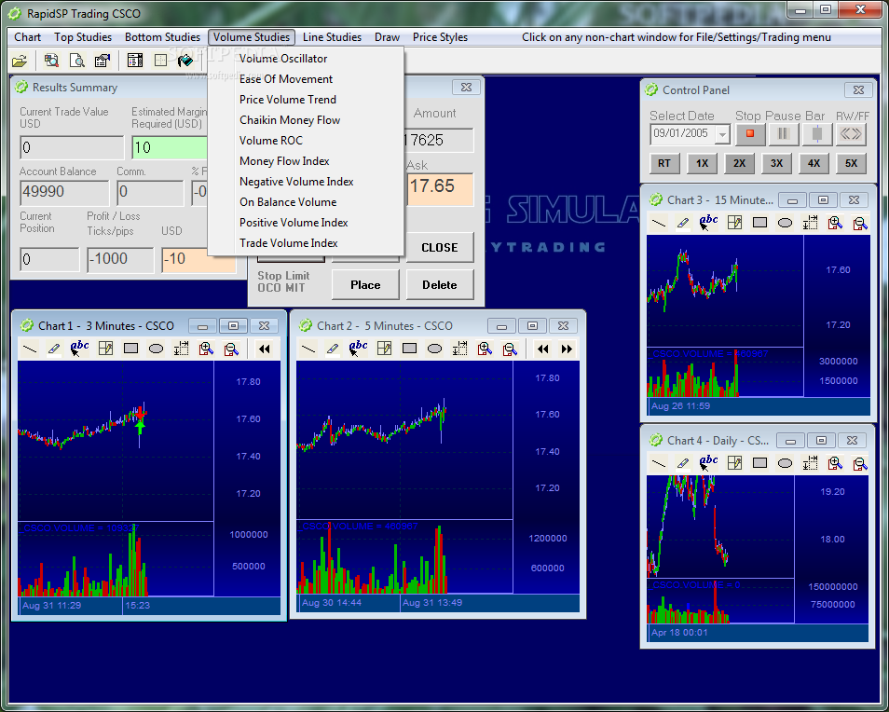Open the Draw menu
Viewport: 889px width, 712px height.
(388, 37)
